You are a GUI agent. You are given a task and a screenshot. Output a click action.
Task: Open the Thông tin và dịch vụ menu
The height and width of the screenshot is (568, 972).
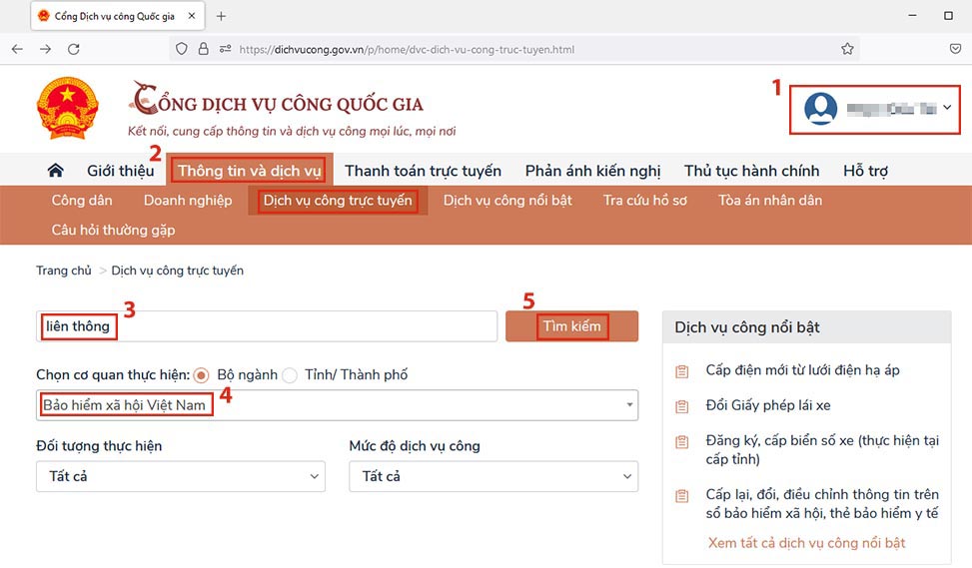tap(249, 171)
